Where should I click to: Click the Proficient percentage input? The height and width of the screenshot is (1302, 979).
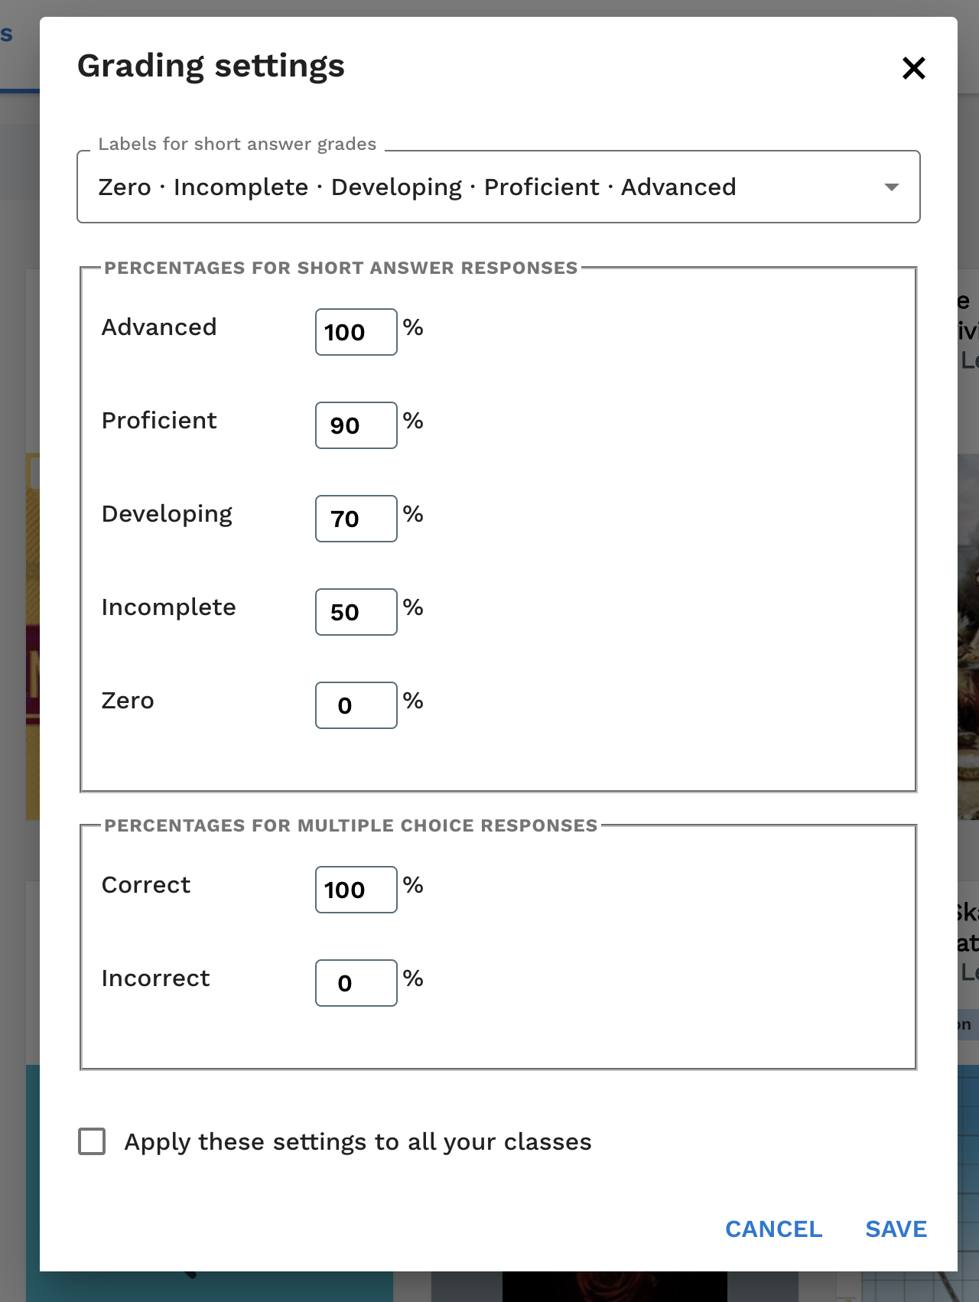(x=355, y=425)
